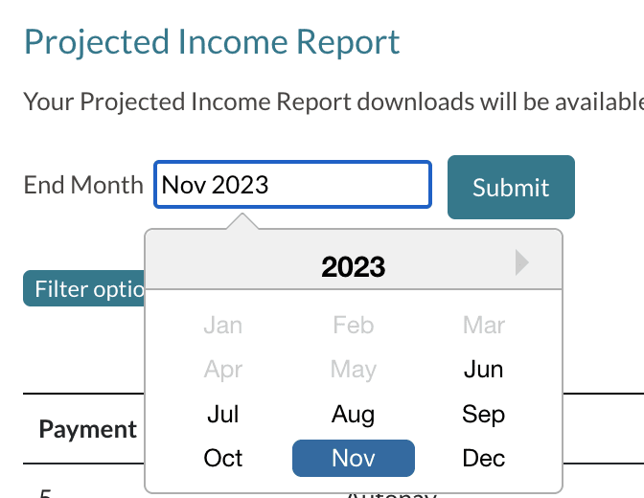Click the disabled May month
Screen dimensions: 644x498
[353, 369]
